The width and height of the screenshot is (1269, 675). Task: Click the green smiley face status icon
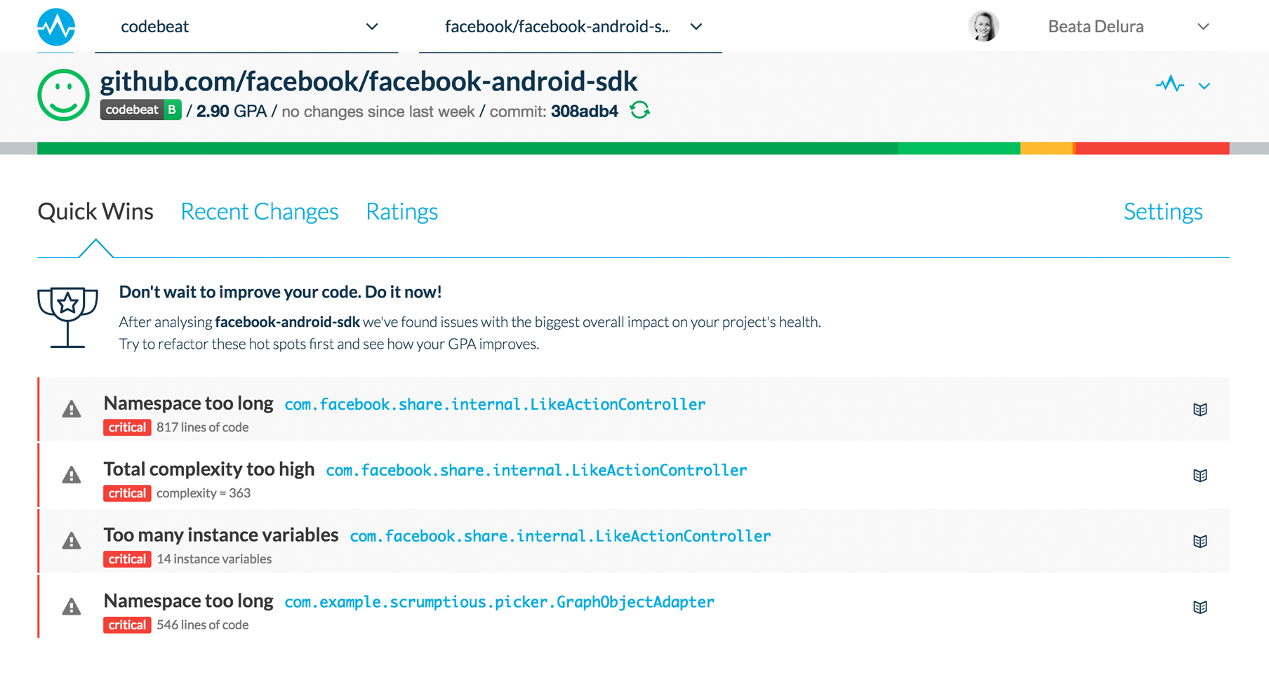pyautogui.click(x=63, y=95)
